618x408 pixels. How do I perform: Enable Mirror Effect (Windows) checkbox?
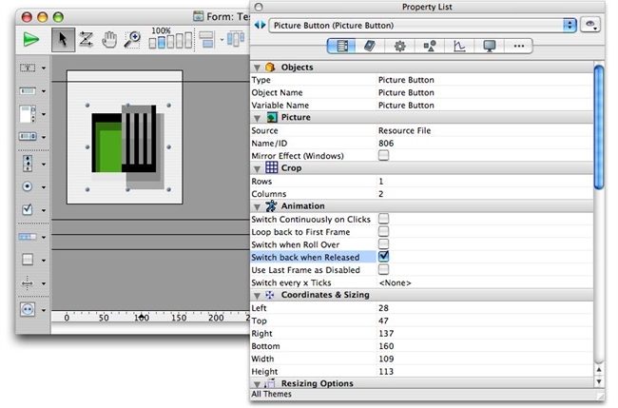[384, 155]
